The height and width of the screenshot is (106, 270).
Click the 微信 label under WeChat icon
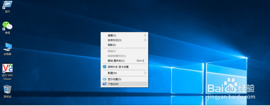coord(7,33)
